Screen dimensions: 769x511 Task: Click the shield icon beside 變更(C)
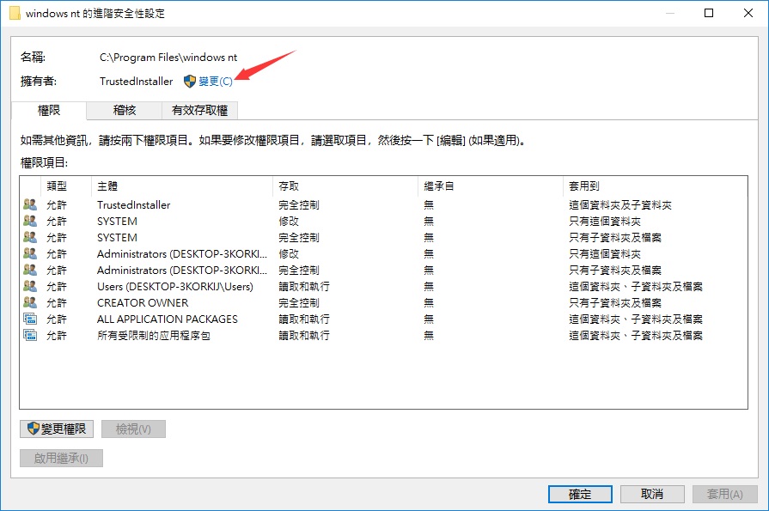190,82
